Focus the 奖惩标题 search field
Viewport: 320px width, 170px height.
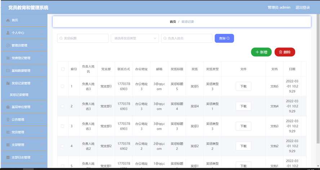(83, 38)
